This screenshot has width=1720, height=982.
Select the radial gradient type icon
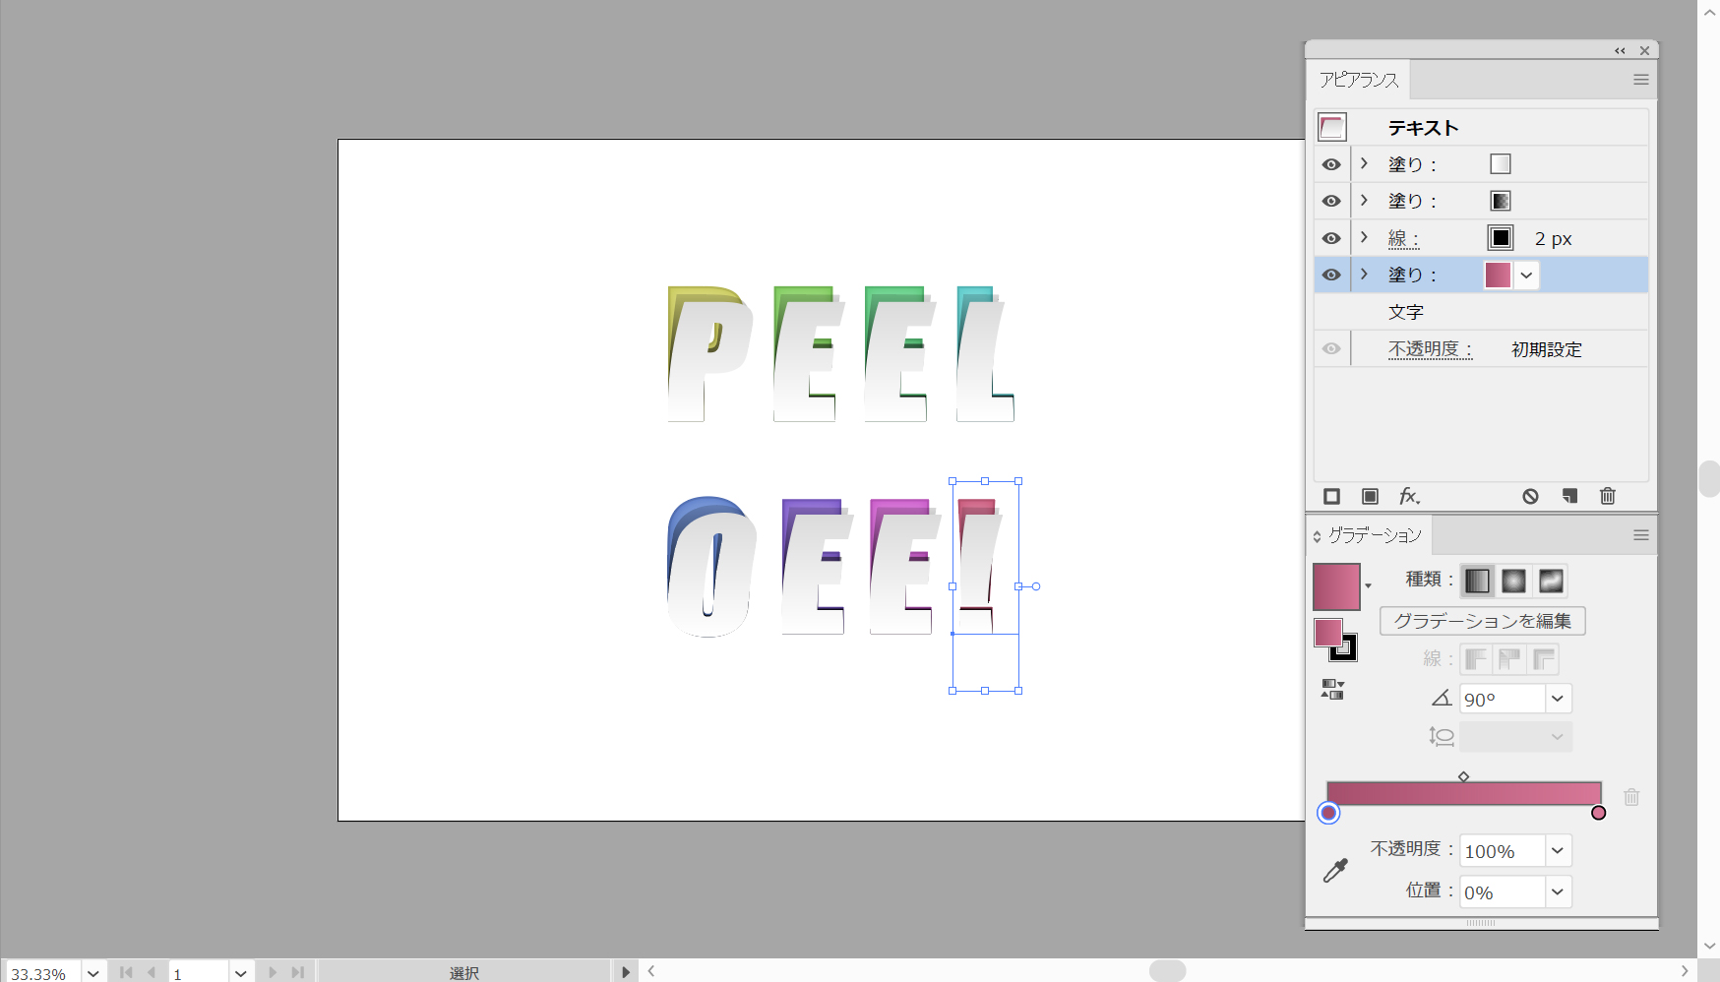[x=1513, y=582]
